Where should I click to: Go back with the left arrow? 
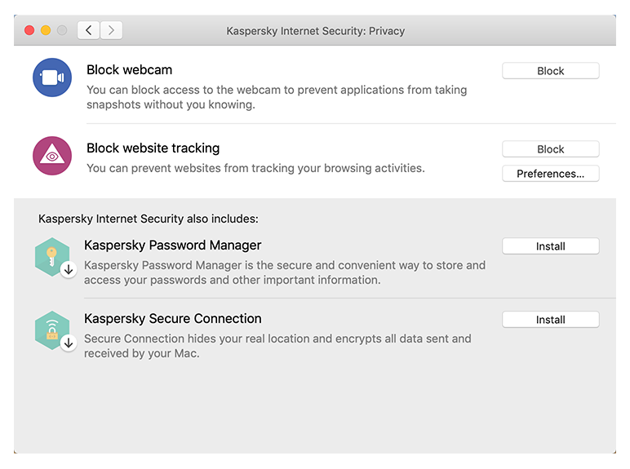(88, 31)
